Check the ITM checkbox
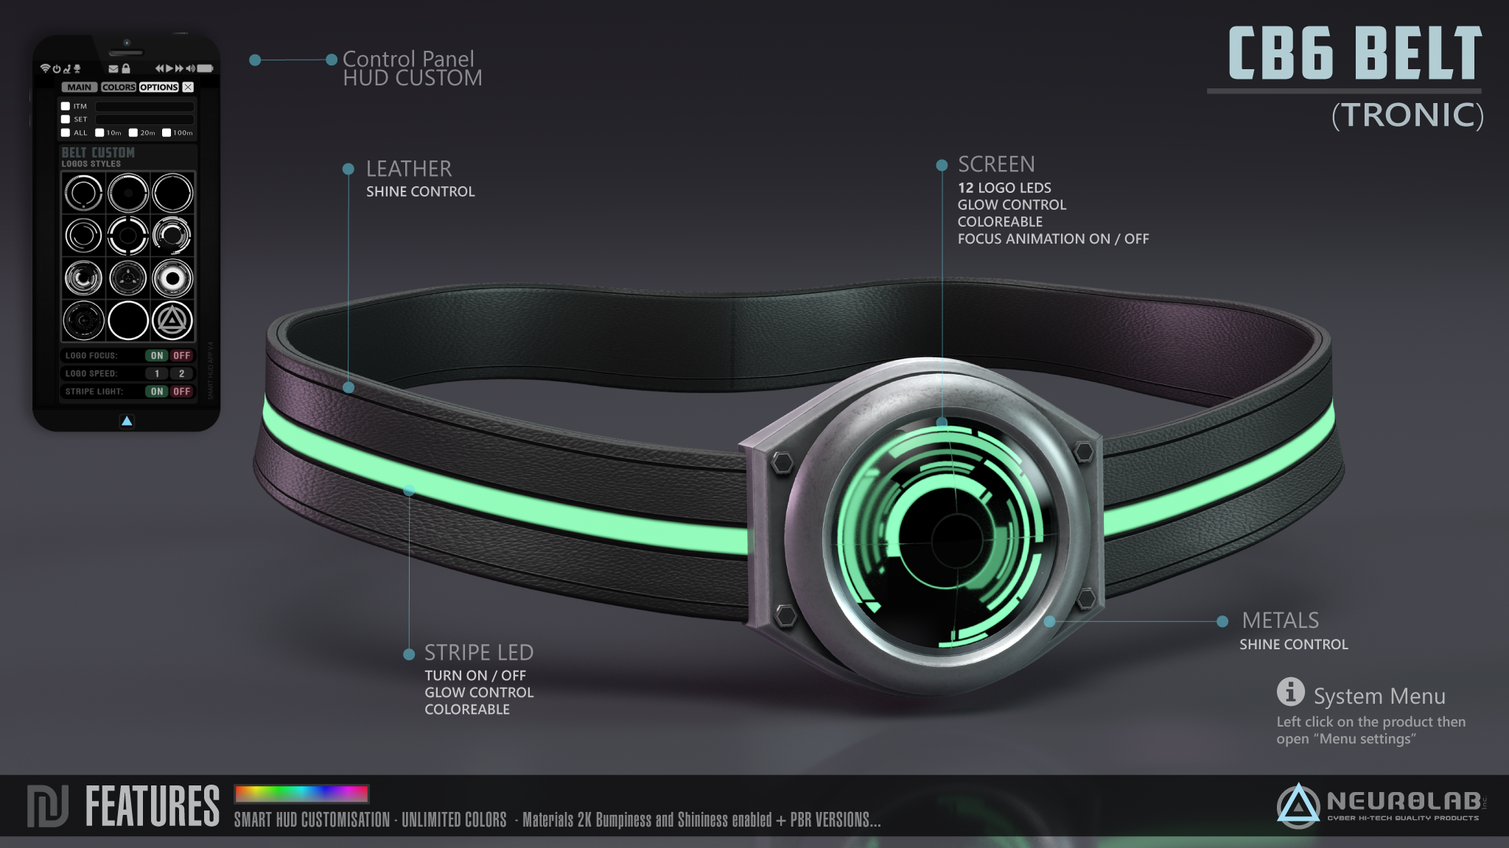1509x848 pixels. pos(66,106)
